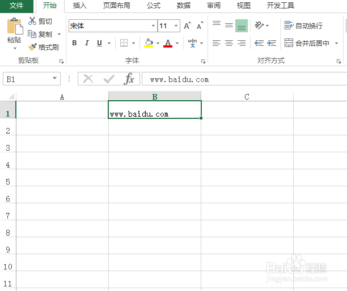Activate the Format Painter 格式刷

pyautogui.click(x=43, y=47)
